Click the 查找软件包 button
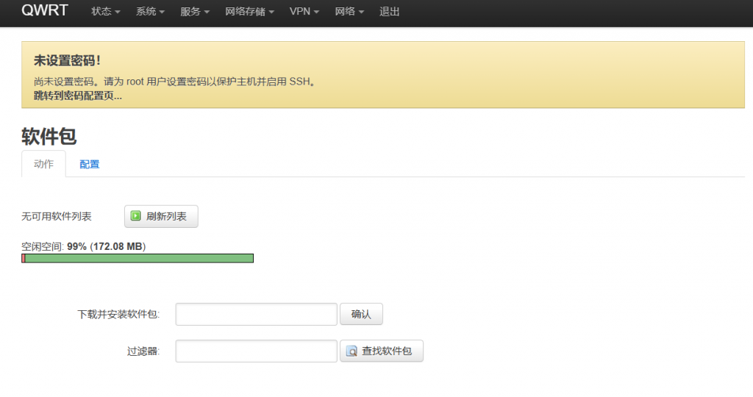 382,351
